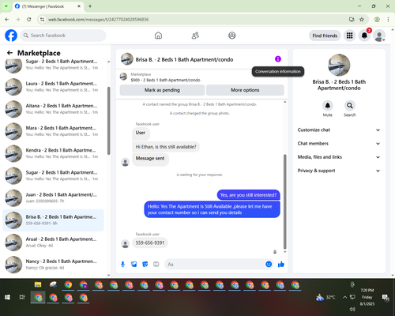Go to the Home feed icon
This screenshot has width=395, height=316.
[158, 36]
